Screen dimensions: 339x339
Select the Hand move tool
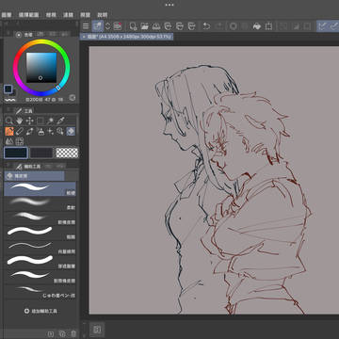coord(20,121)
